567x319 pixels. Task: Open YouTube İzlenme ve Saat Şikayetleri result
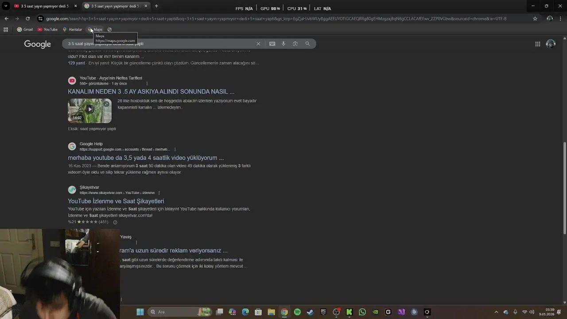point(116,201)
